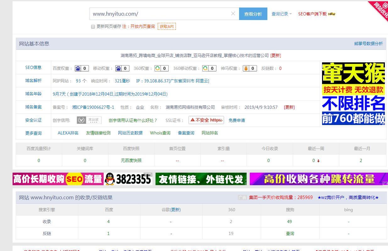This screenshot has width=388, height=251.
Task: Open ICP record 湘ICP备19006627号-1
Action: (x=93, y=107)
